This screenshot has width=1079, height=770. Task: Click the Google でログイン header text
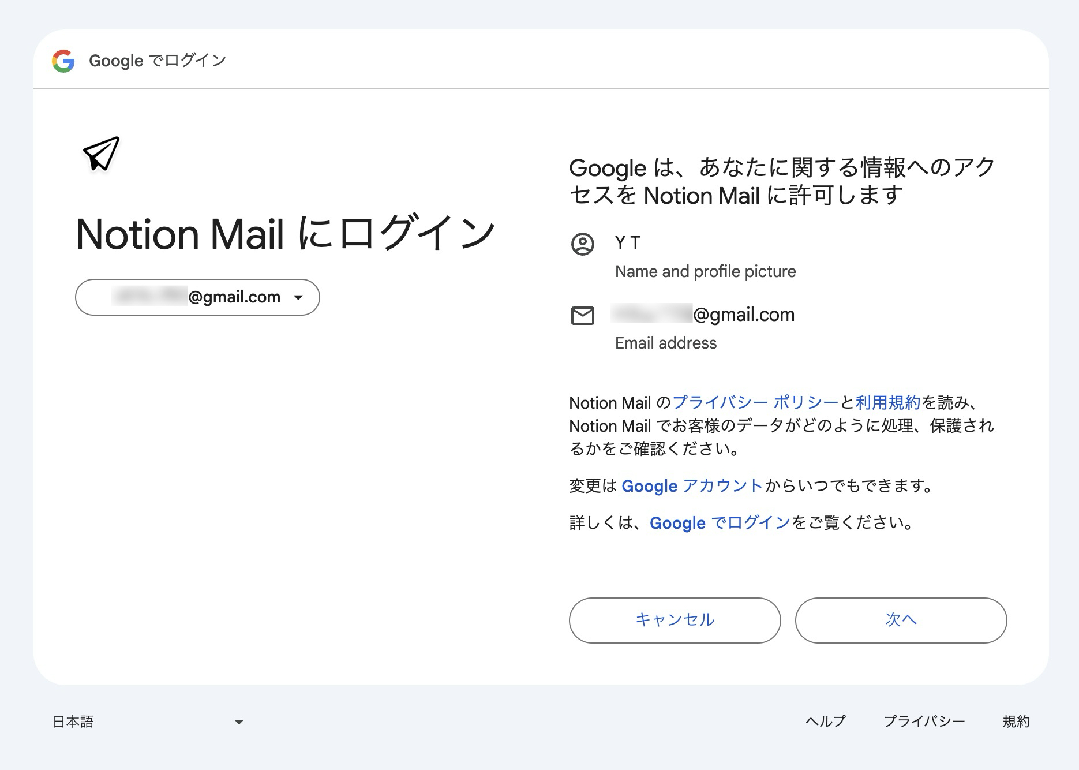click(x=158, y=61)
